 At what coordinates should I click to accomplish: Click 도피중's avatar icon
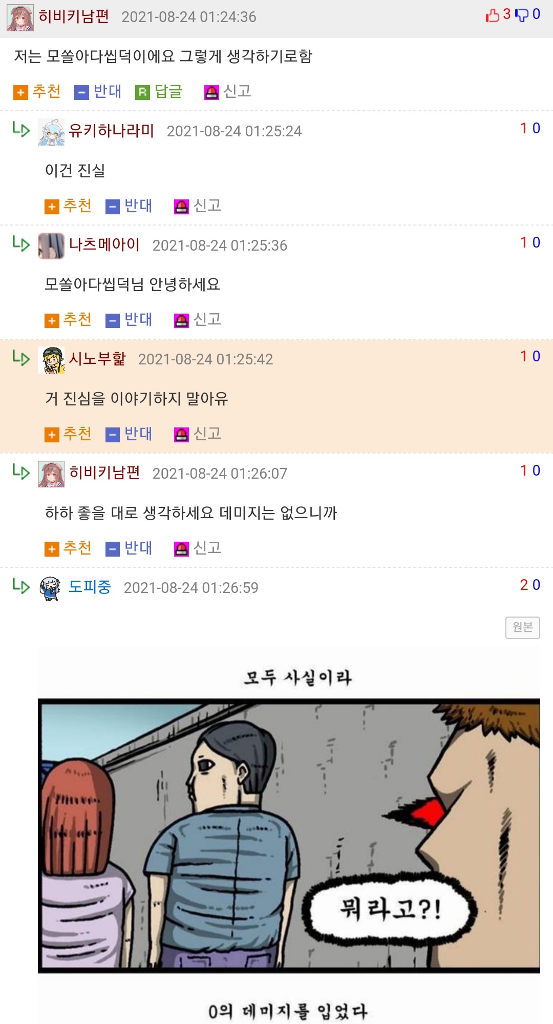pos(50,588)
